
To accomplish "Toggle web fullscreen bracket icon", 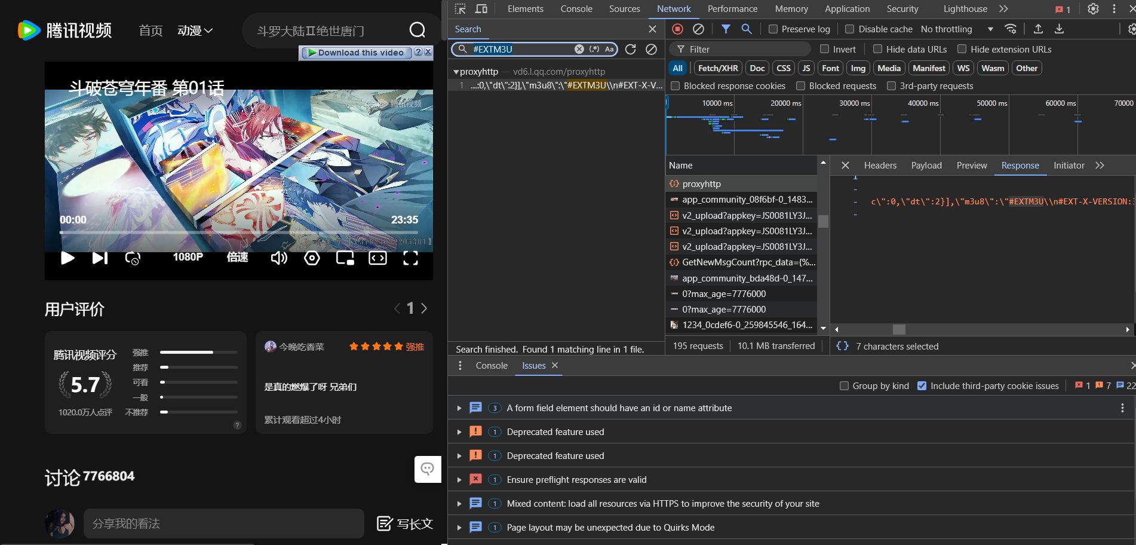I will click(x=377, y=258).
